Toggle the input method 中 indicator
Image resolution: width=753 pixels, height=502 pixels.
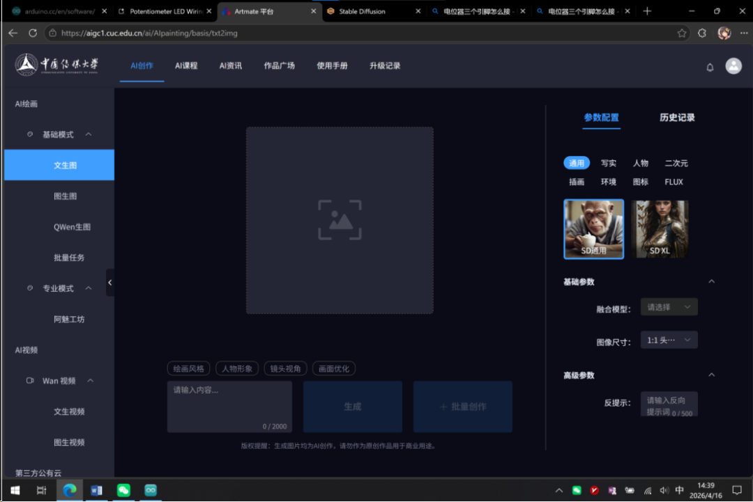(679, 490)
